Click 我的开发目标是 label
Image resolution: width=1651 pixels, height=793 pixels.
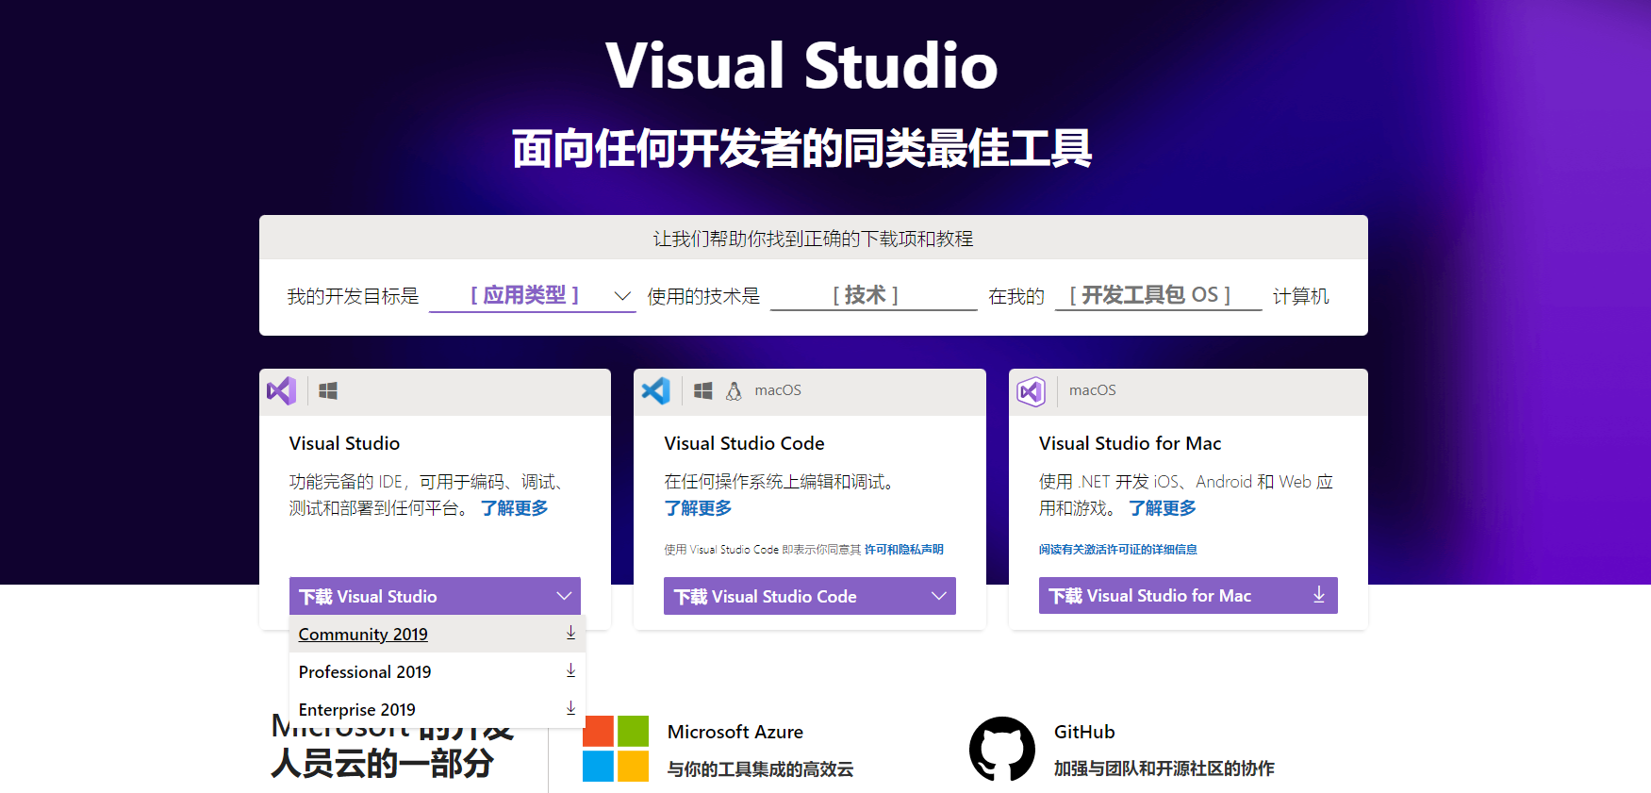[x=353, y=296]
